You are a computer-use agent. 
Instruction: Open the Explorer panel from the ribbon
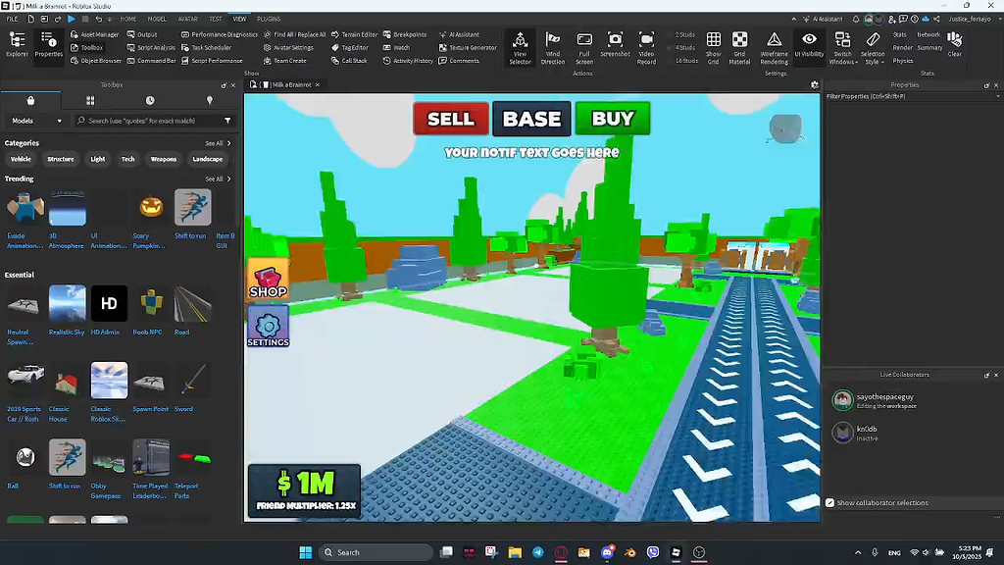pos(18,45)
